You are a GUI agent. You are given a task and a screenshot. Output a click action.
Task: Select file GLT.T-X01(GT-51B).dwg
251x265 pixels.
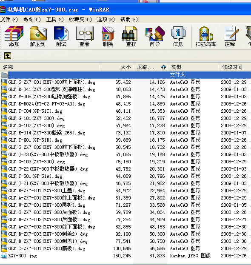[35, 140]
